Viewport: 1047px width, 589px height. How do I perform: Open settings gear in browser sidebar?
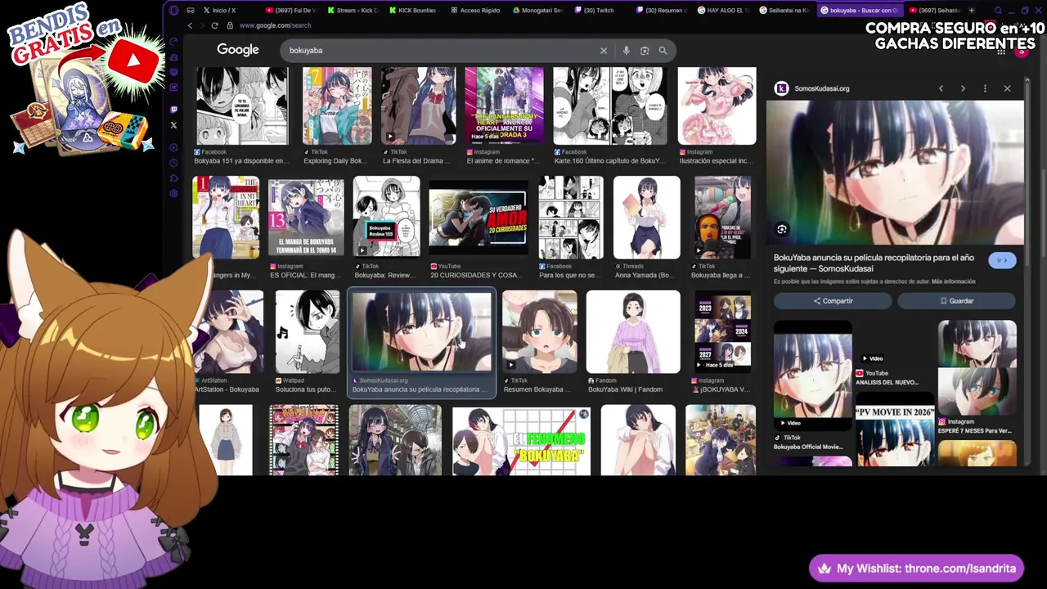tap(173, 193)
